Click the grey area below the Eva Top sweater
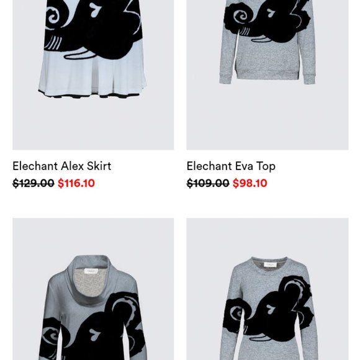Viewport: 360px width, 360px height. (x=268, y=117)
